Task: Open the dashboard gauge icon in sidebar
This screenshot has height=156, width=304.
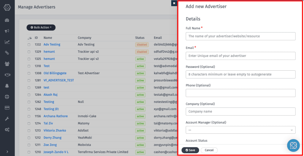Action: (7, 20)
